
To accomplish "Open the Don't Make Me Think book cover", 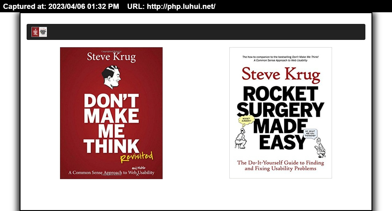I will coord(111,113).
